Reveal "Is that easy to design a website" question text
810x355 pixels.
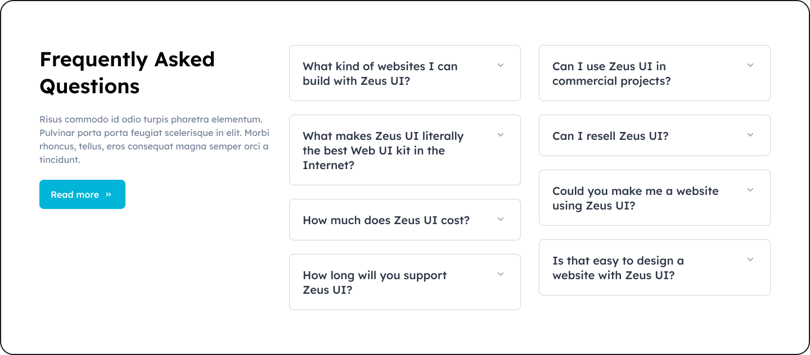[x=618, y=268]
